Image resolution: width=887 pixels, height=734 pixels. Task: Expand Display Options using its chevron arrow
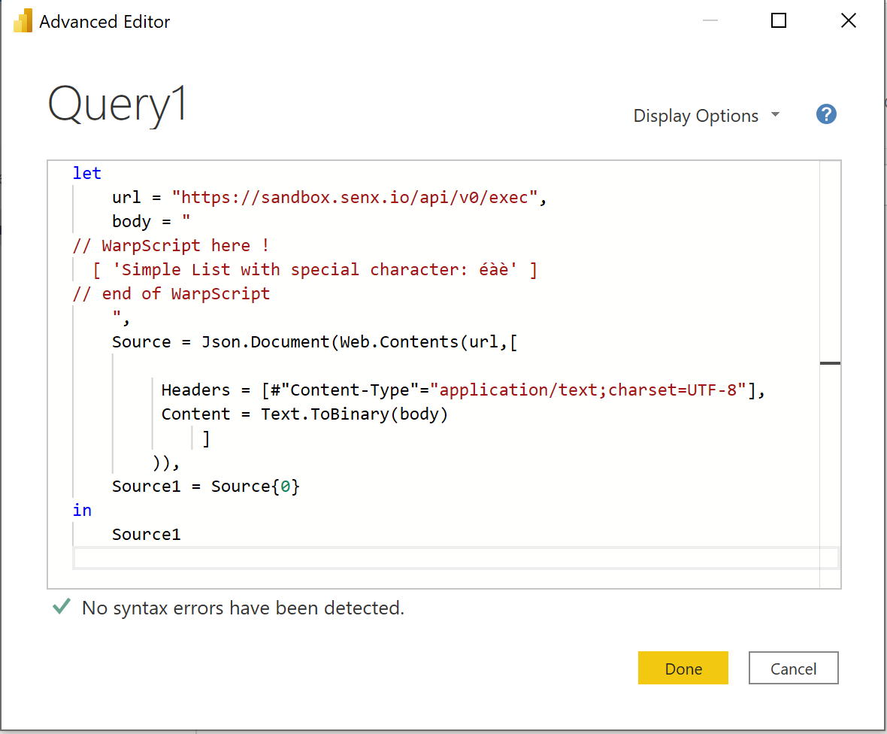(x=775, y=116)
